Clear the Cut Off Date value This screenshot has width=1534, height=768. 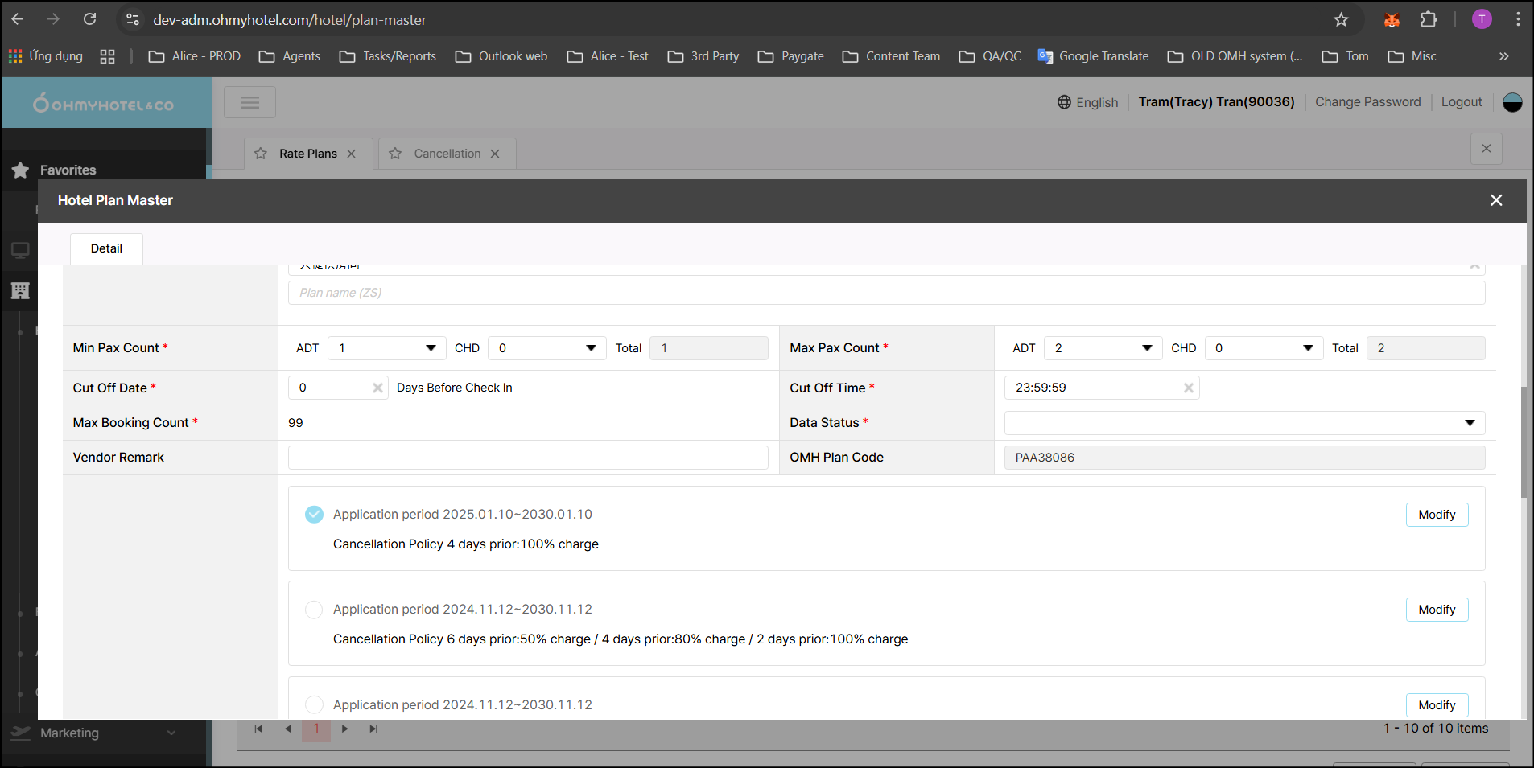pos(377,388)
